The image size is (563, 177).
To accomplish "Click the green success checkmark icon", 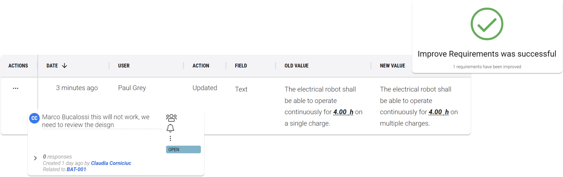I will [487, 24].
